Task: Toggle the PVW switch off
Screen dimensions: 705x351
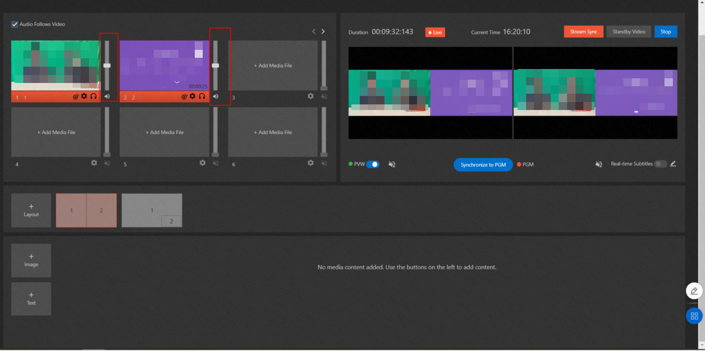Action: 373,164
